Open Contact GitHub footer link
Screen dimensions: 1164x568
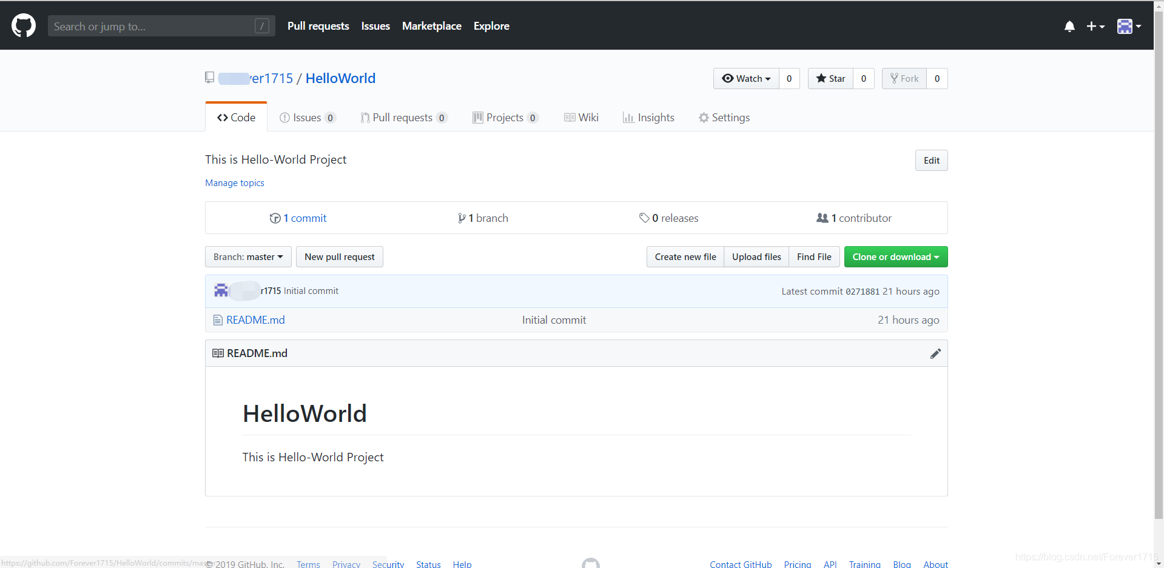tap(741, 564)
